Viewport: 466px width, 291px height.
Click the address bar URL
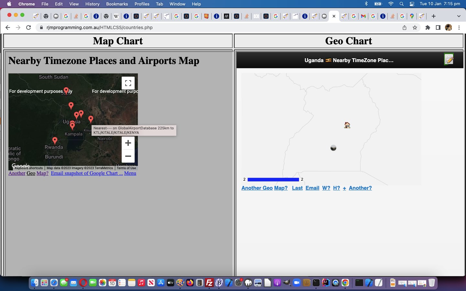click(x=99, y=27)
